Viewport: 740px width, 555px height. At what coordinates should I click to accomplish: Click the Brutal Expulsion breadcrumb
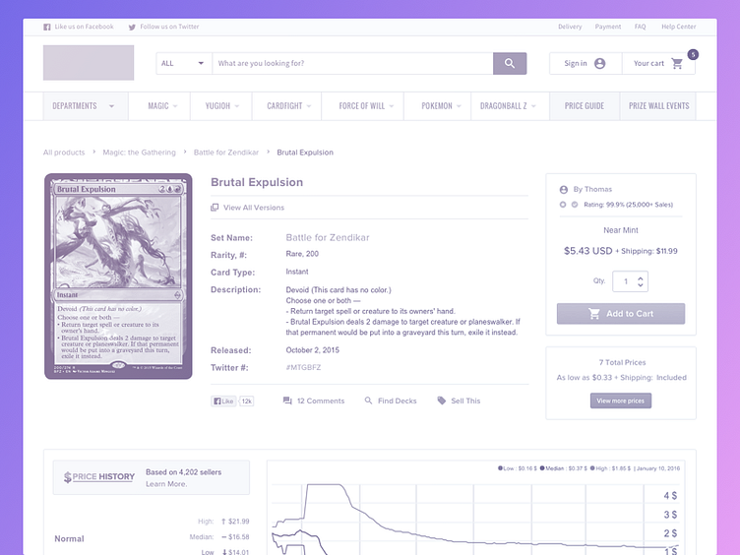305,153
